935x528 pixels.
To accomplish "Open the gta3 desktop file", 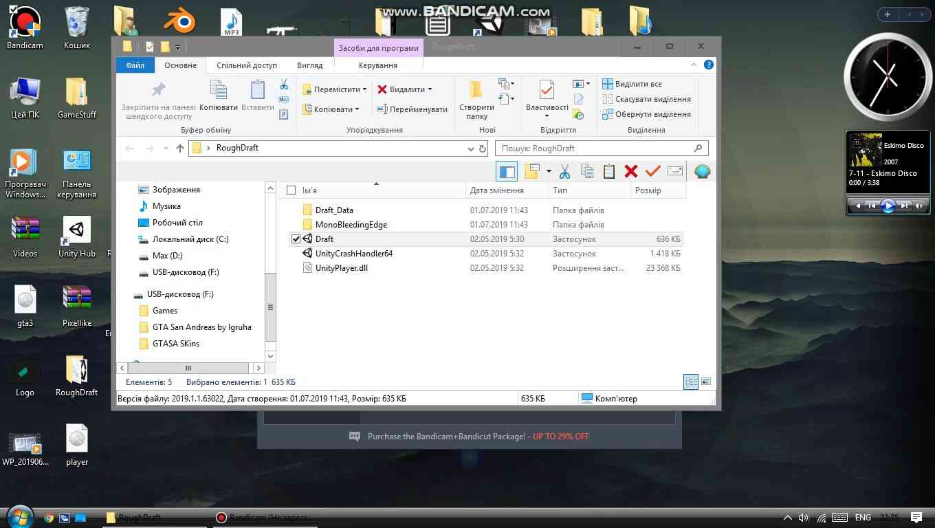I will [25, 306].
